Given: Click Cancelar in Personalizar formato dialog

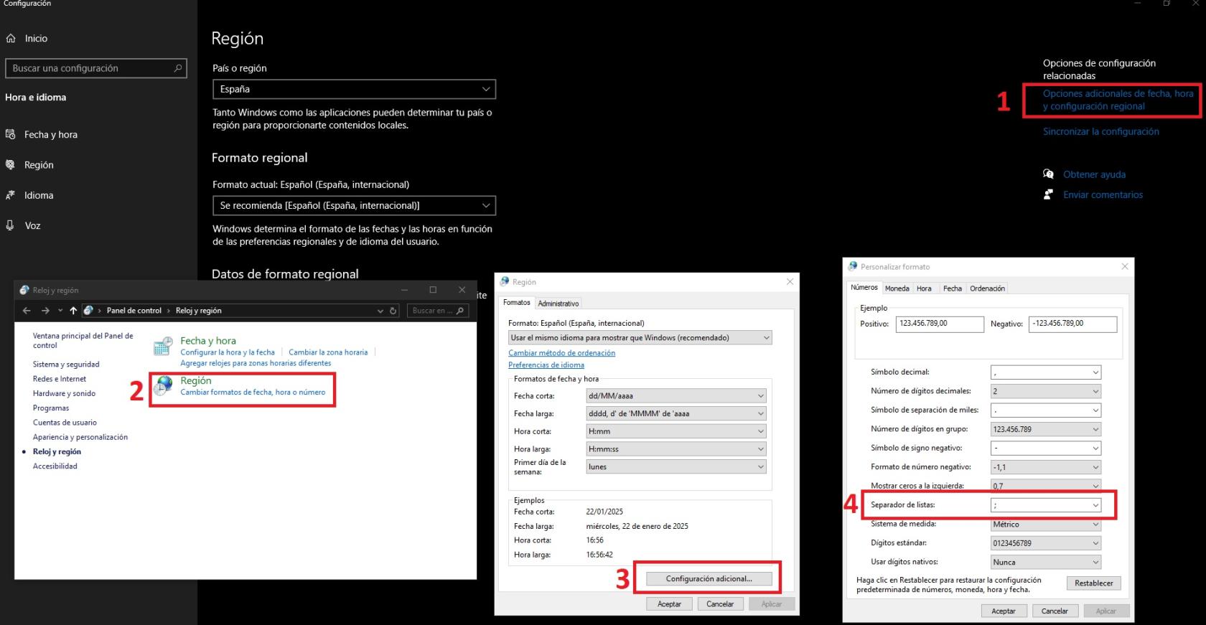Looking at the screenshot, I should pyautogui.click(x=1055, y=611).
